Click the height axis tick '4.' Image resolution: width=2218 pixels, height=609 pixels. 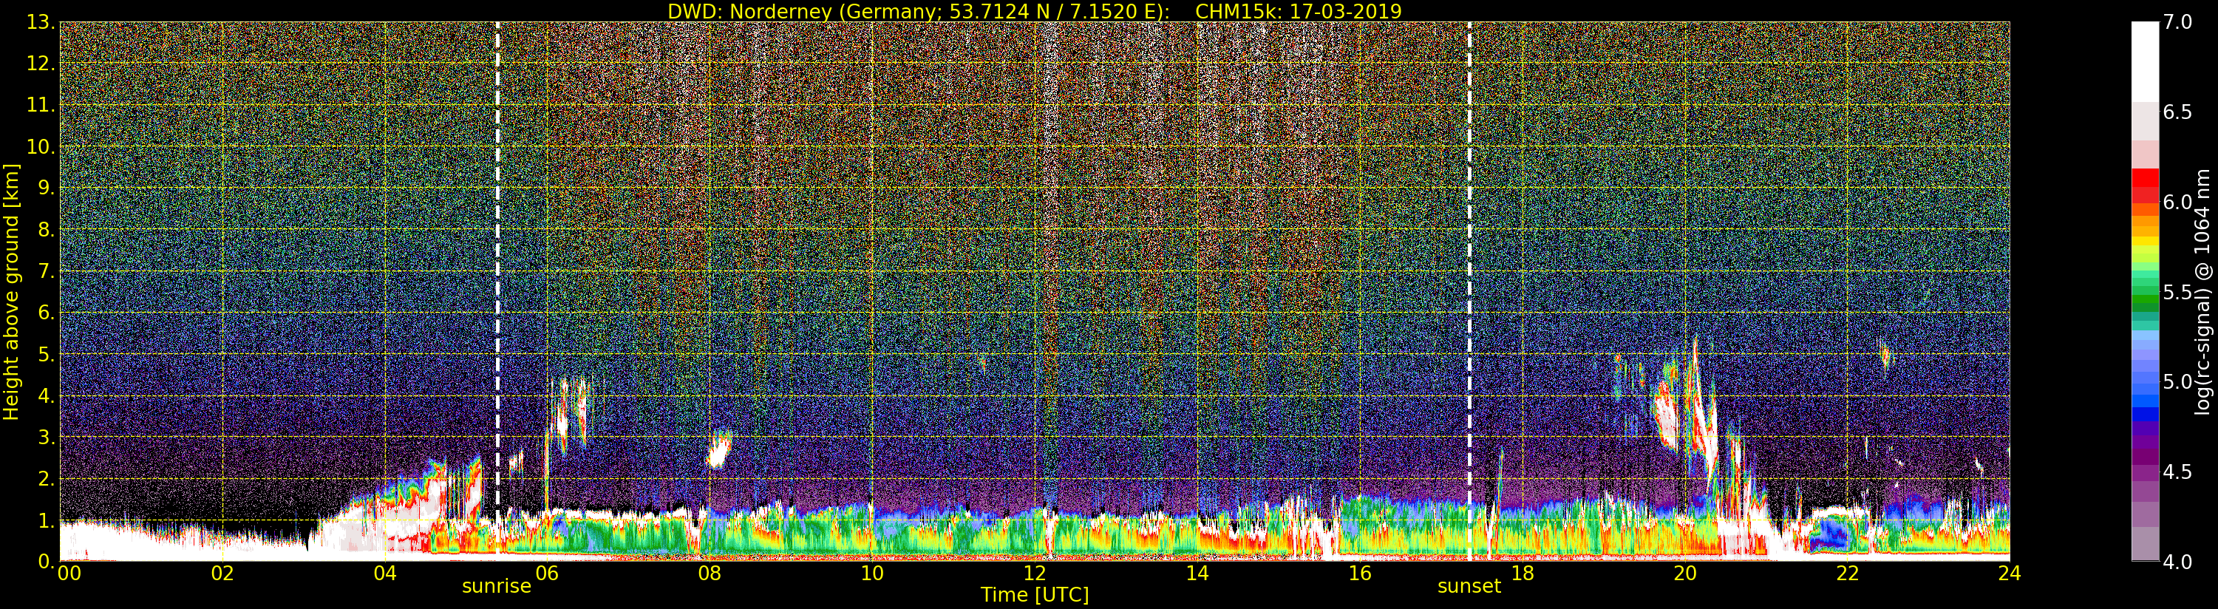47,395
